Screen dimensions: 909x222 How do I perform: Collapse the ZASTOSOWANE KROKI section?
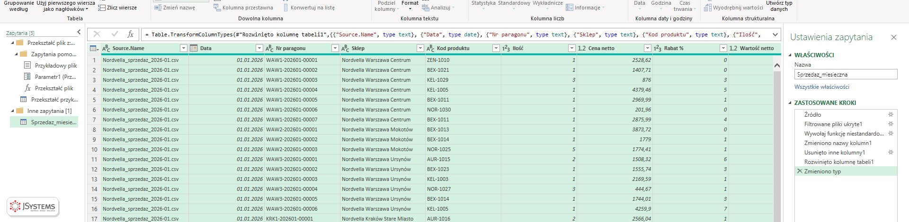click(790, 102)
